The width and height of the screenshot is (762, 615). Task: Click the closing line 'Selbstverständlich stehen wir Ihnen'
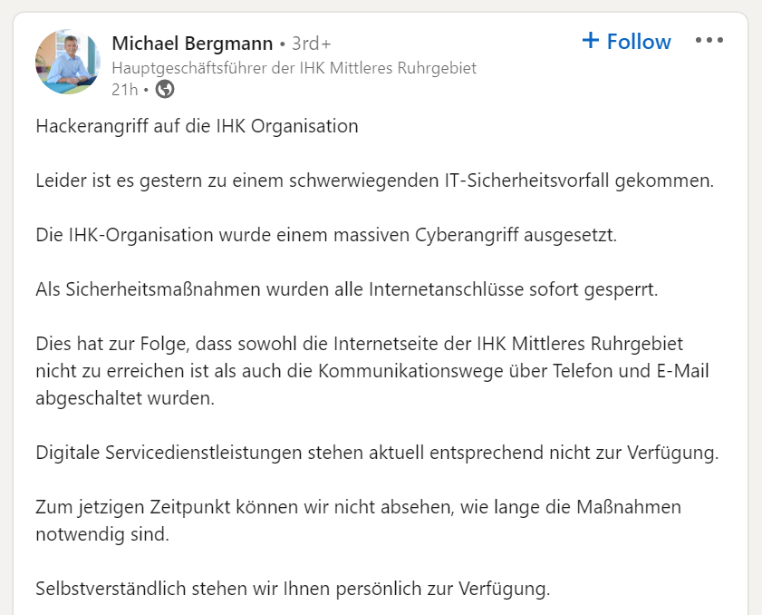(293, 589)
